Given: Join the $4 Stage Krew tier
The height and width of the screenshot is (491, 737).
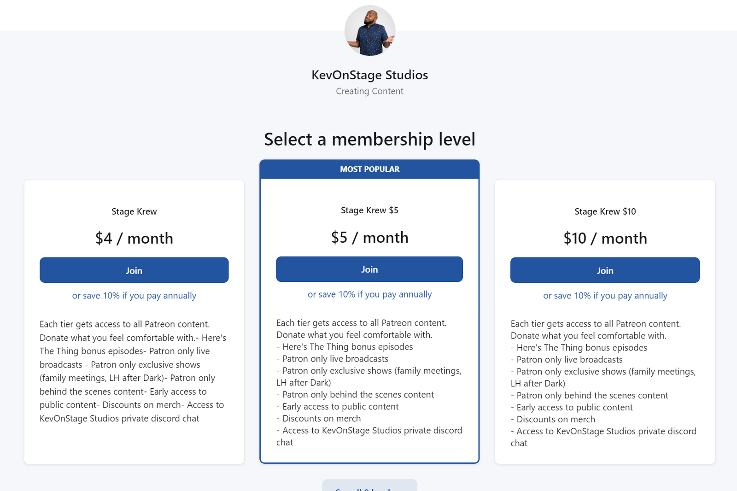Looking at the screenshot, I should click(134, 270).
